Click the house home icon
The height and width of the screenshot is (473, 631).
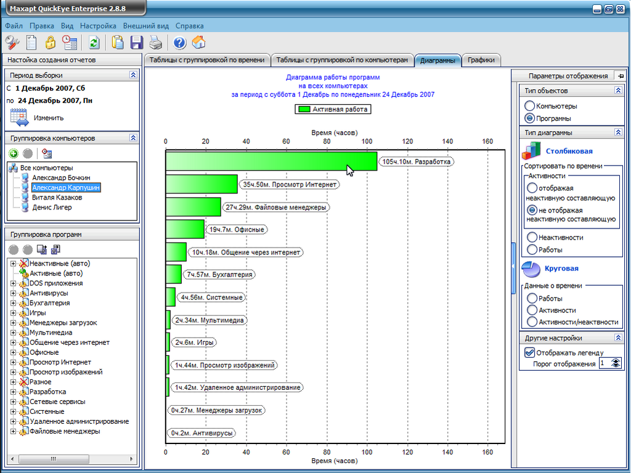click(198, 42)
